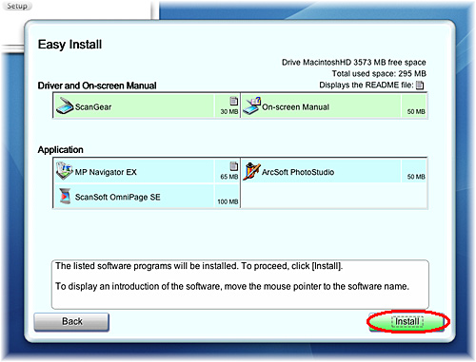The width and height of the screenshot is (476, 362).
Task: Select the MP Navigator EX label
Action: [106, 172]
